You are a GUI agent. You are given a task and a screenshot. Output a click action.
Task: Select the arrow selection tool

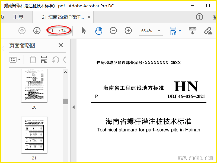pos(84,31)
